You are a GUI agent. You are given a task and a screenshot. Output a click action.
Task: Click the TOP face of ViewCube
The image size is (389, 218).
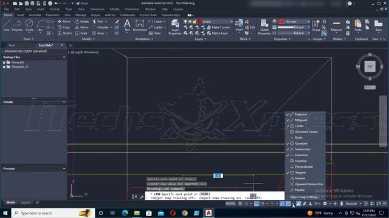pos(370,67)
